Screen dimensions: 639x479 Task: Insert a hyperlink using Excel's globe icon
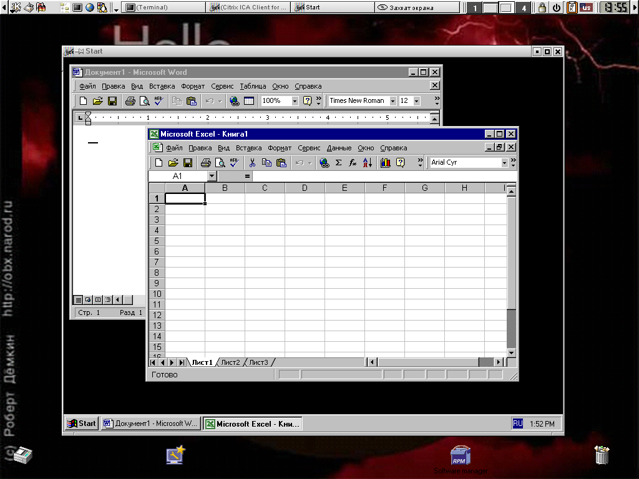coord(324,163)
